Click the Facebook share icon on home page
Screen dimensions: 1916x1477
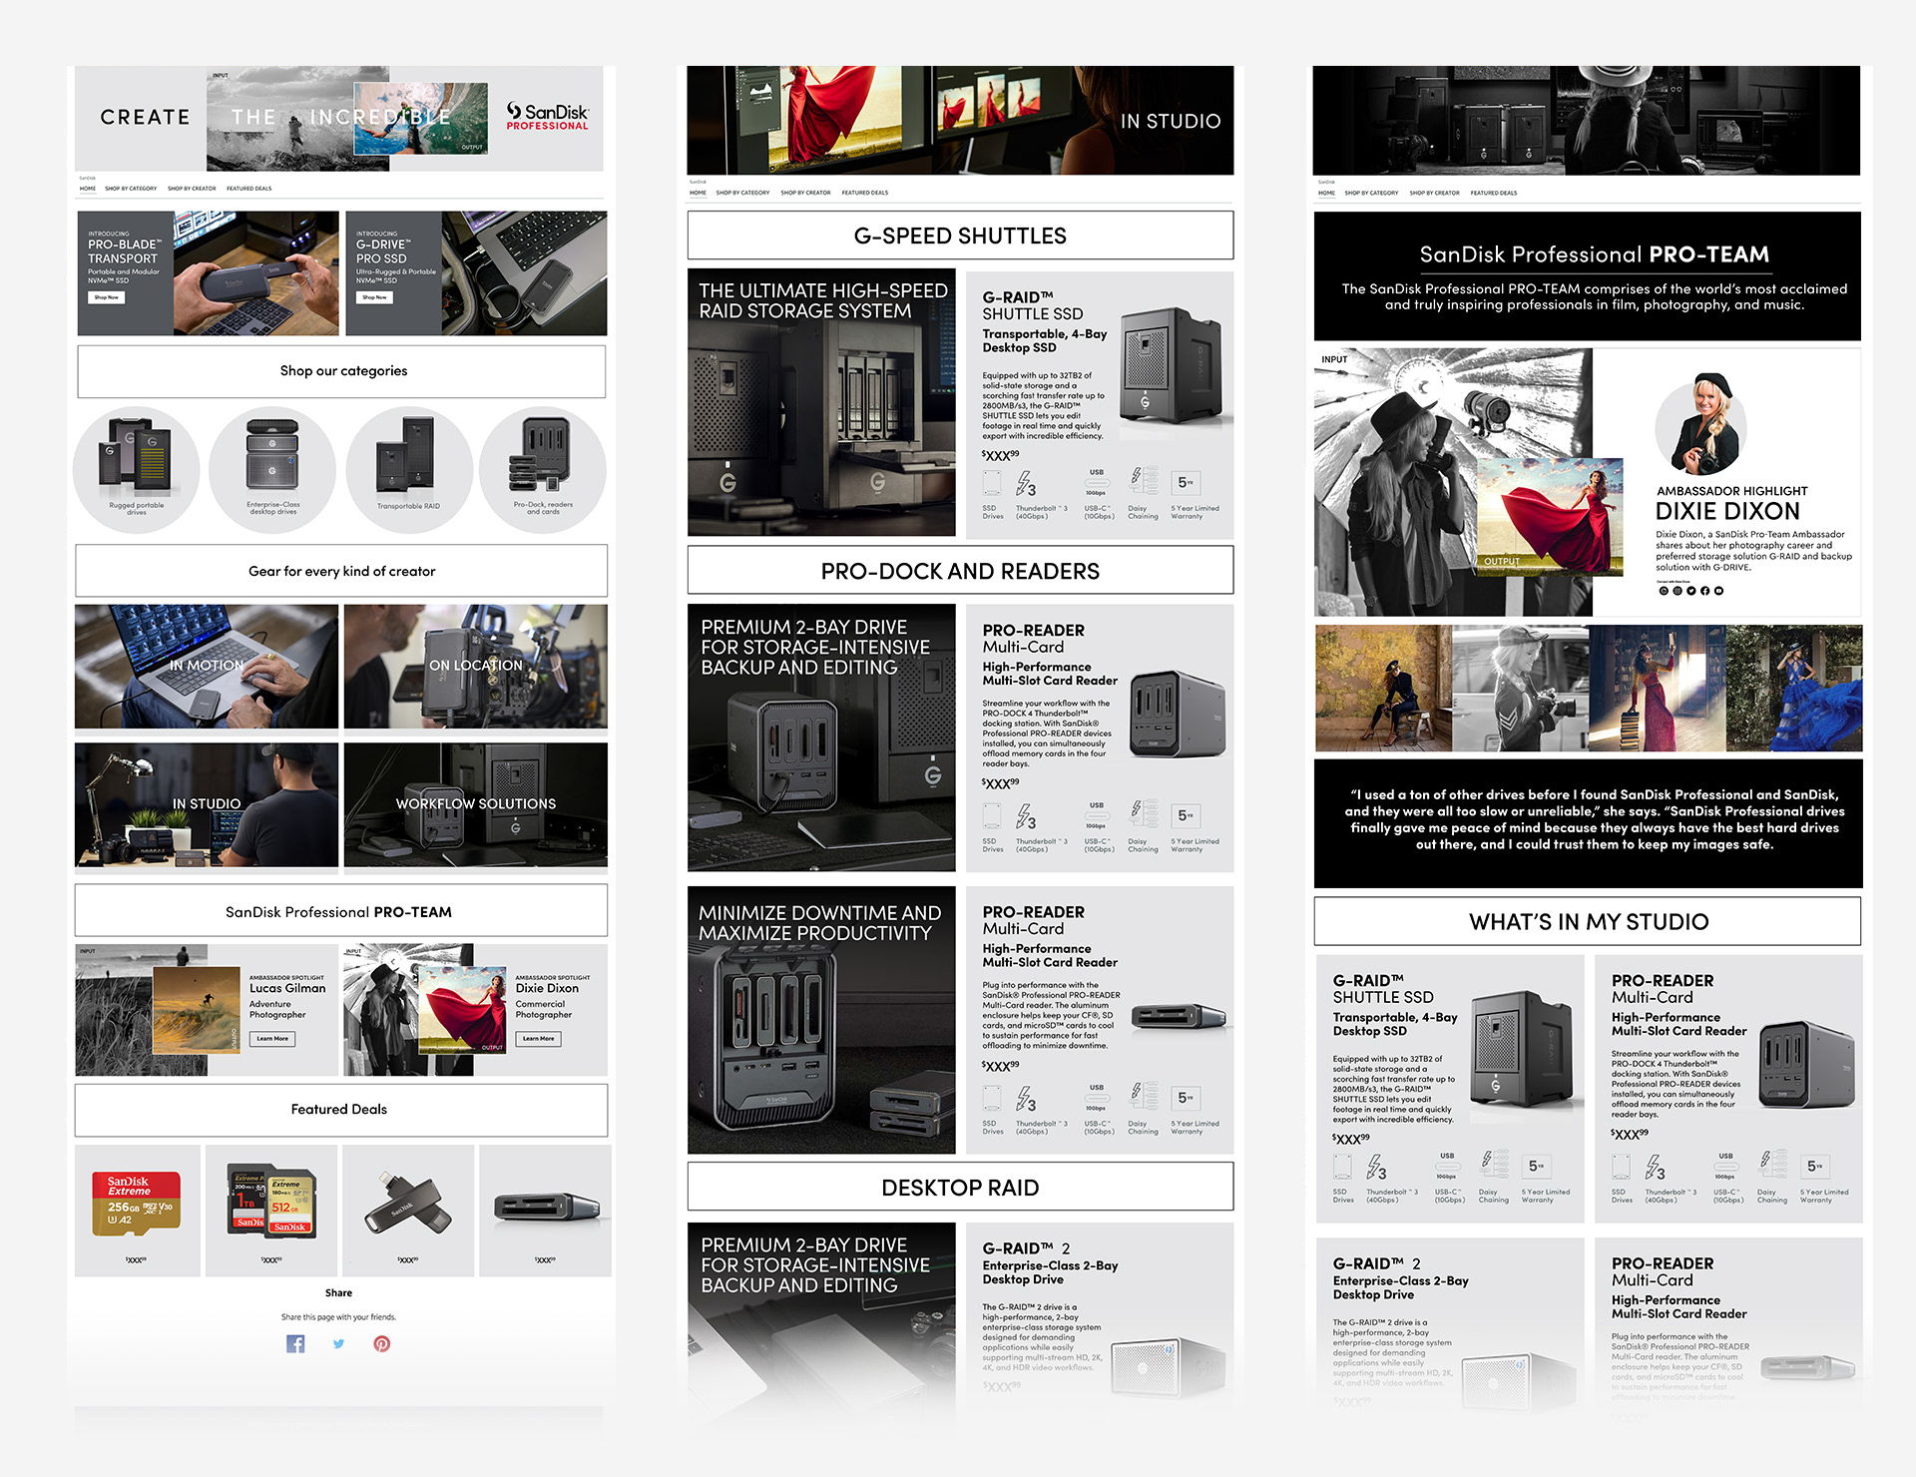(x=295, y=1343)
